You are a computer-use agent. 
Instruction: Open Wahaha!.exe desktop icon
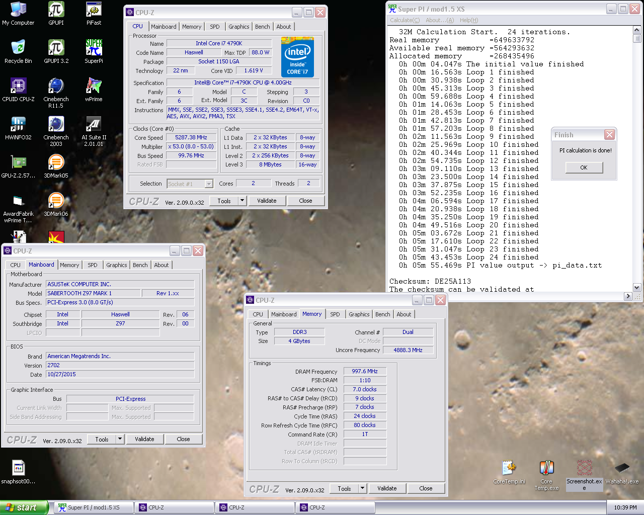click(622, 472)
